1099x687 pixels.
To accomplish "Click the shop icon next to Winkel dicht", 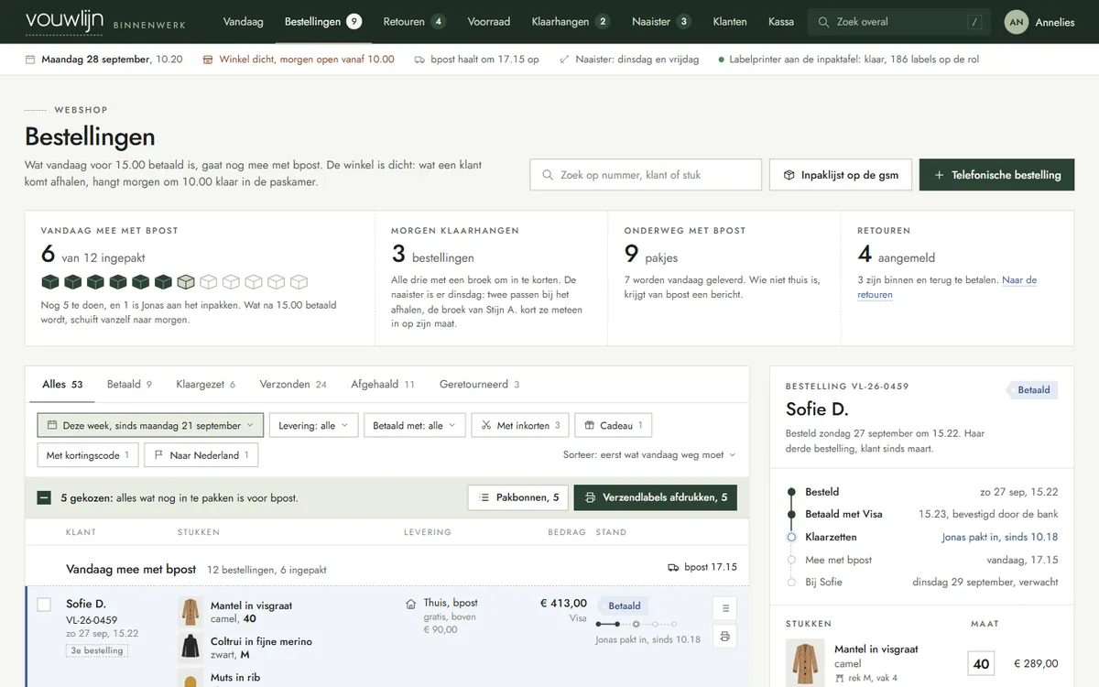I will point(208,60).
